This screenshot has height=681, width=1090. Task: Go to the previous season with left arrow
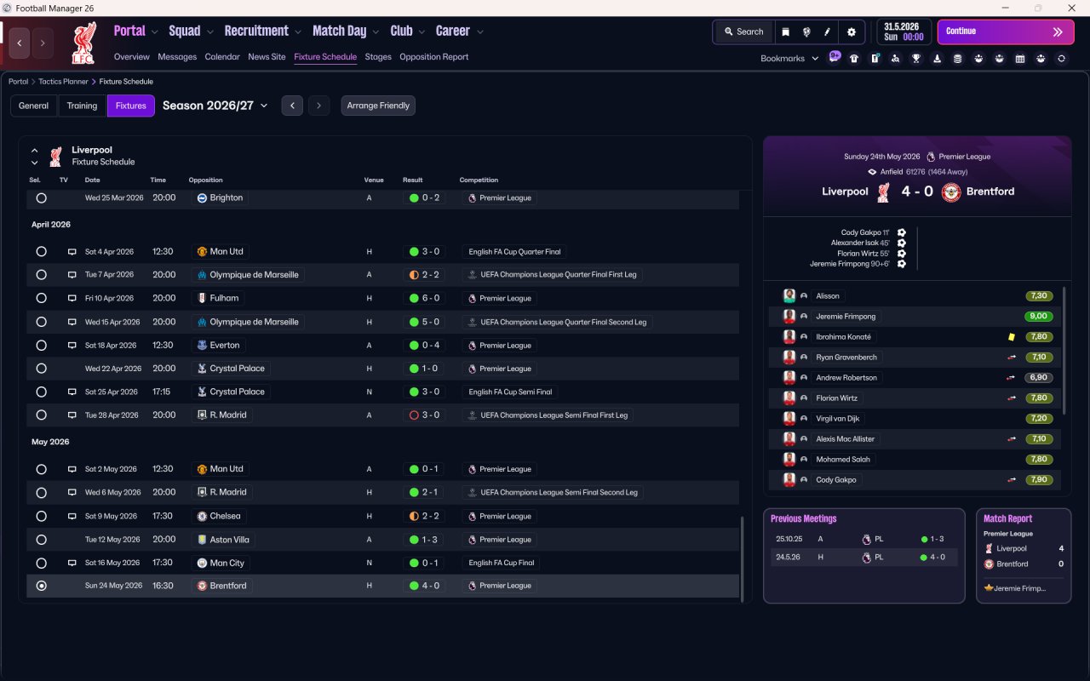point(292,106)
